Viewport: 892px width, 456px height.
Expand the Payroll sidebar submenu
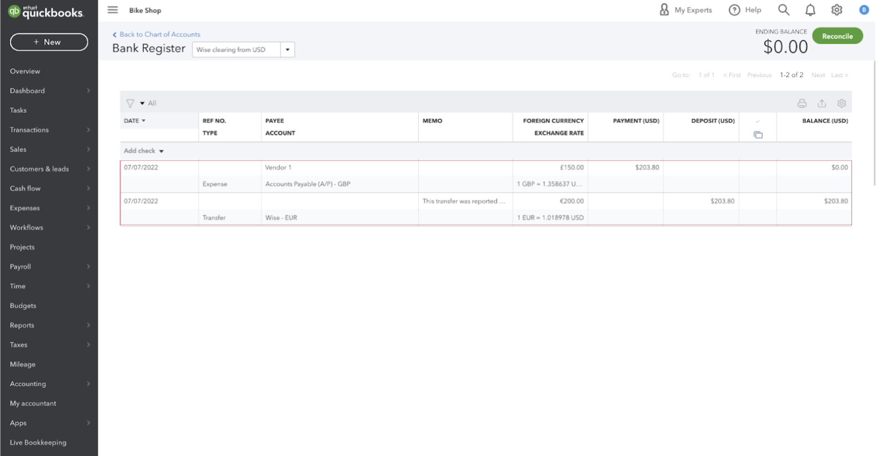[x=88, y=267]
